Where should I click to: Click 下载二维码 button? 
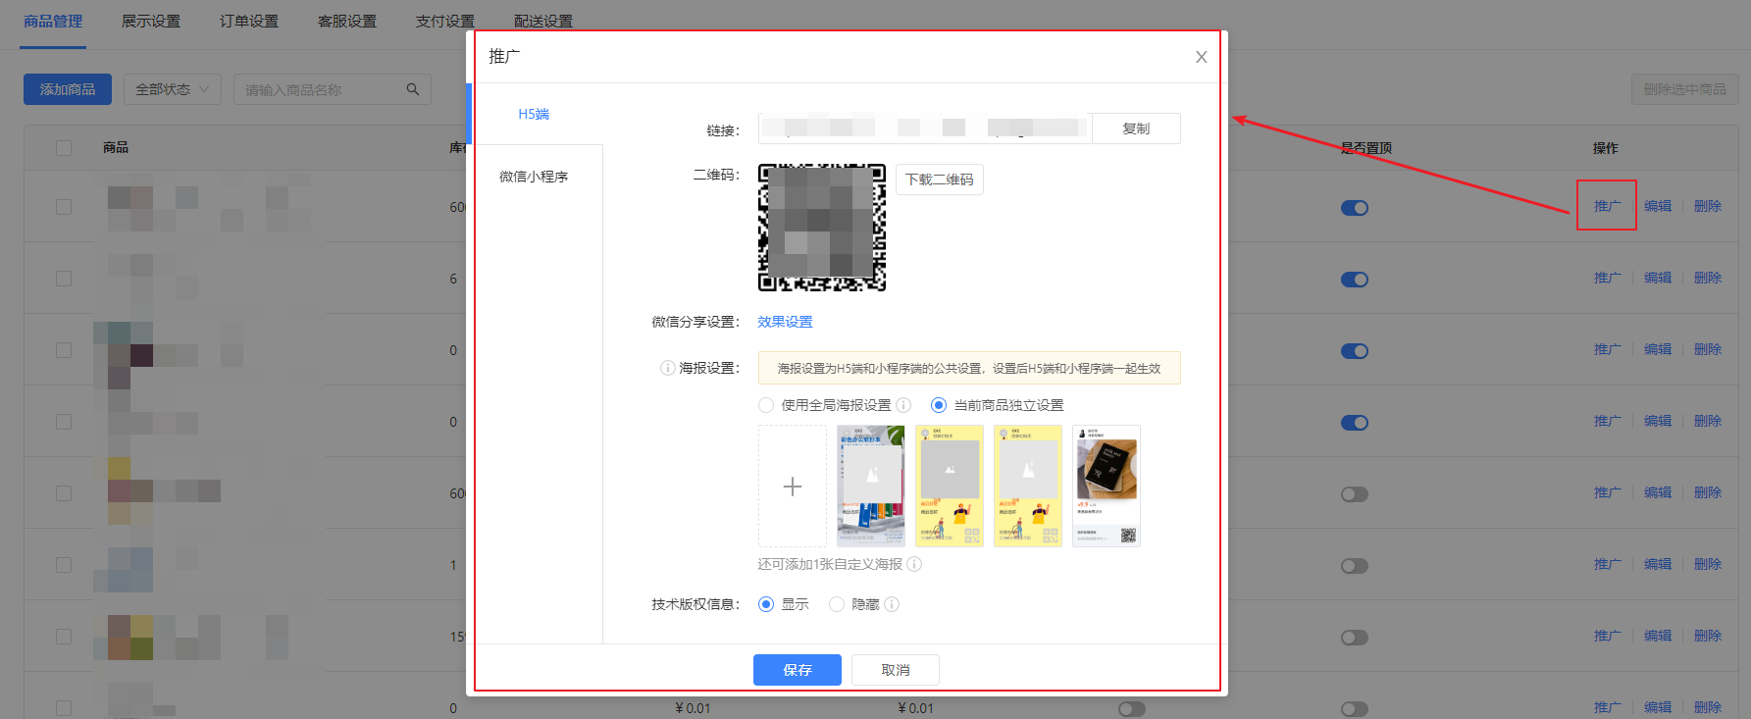940,180
